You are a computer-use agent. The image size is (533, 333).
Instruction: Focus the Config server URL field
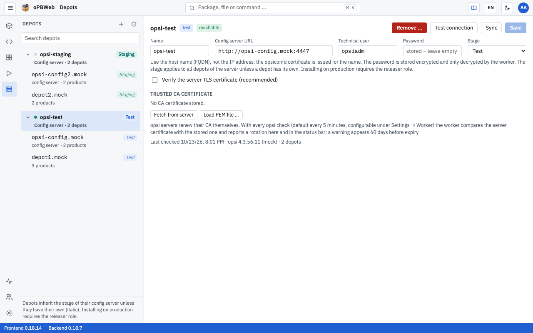click(274, 51)
